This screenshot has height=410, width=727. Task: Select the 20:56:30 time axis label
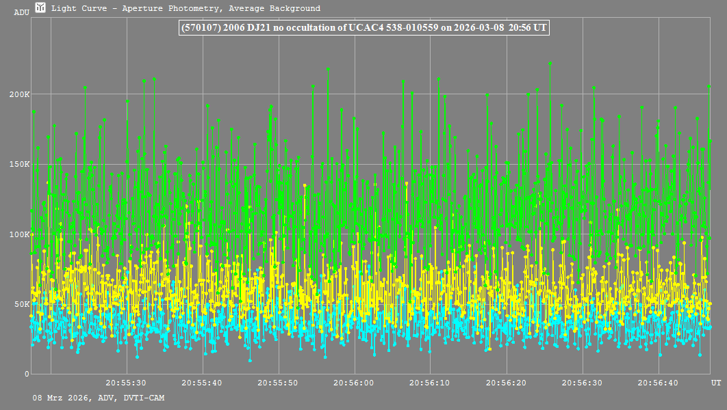(582, 383)
